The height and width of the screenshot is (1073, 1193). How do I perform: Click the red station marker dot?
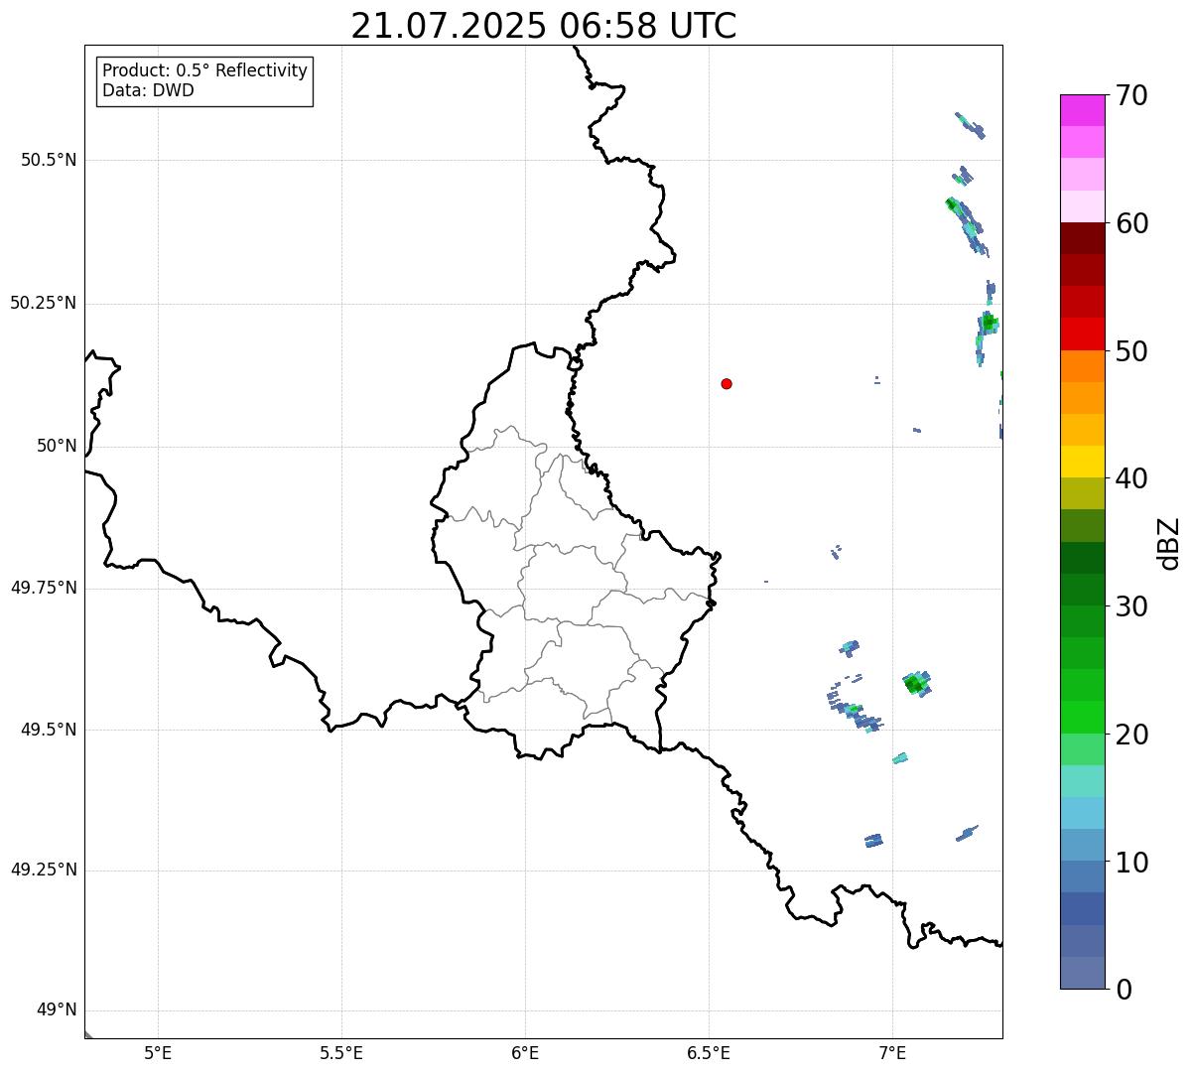727,383
